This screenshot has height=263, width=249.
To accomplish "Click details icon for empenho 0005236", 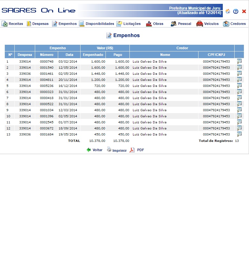I will (239, 86).
